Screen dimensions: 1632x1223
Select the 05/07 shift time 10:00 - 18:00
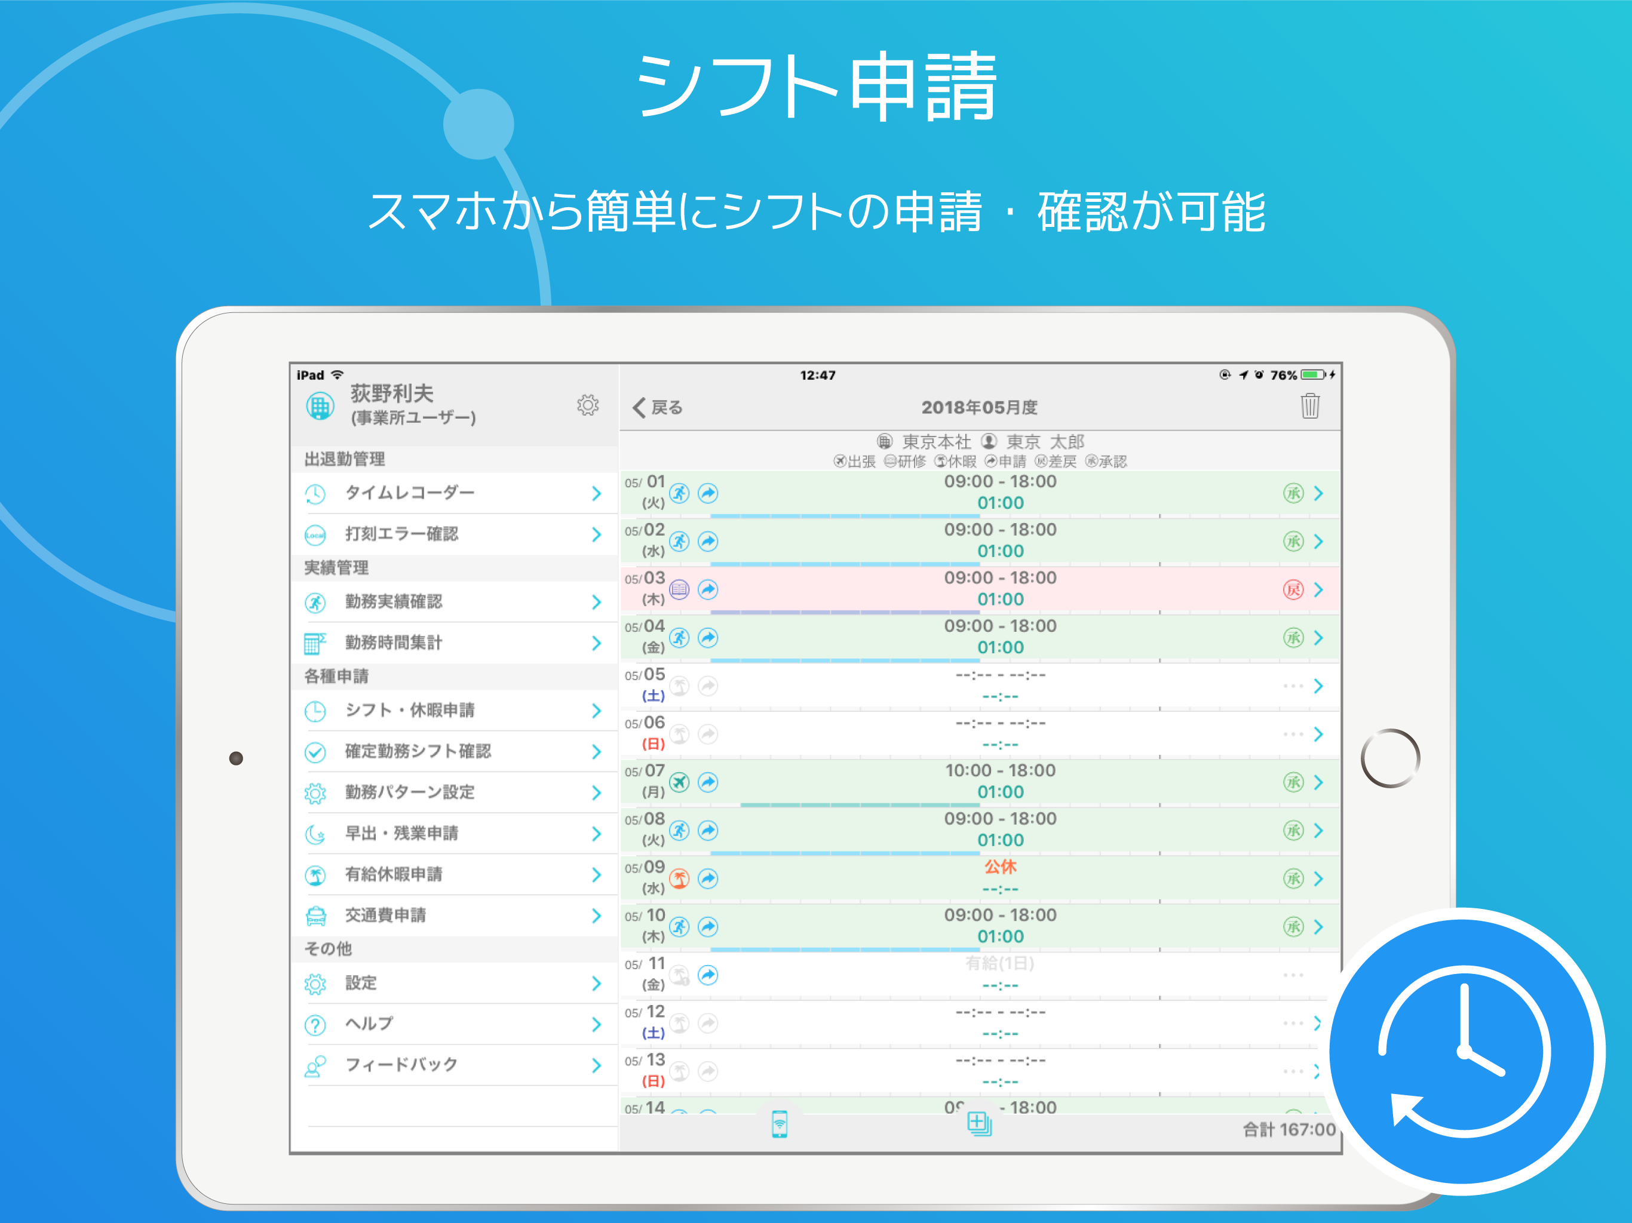click(1000, 770)
